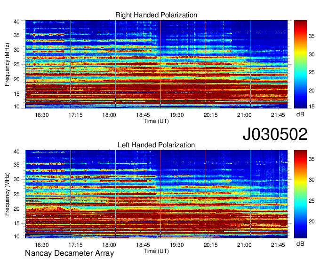
Task: Click the 18:45 time tick of Left Handed plot
Action: click(143, 245)
